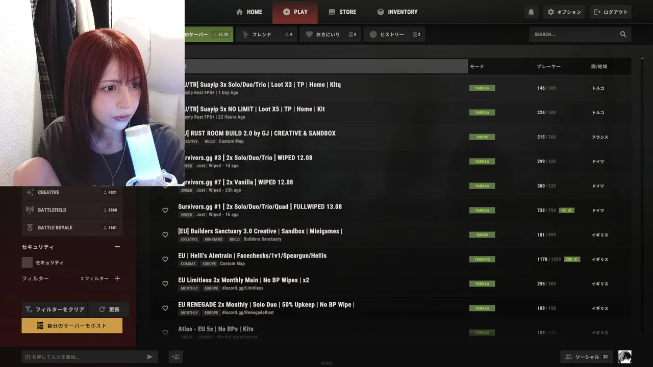This screenshot has height=367, width=653.
Task: Click the ログアウト button
Action: click(611, 12)
